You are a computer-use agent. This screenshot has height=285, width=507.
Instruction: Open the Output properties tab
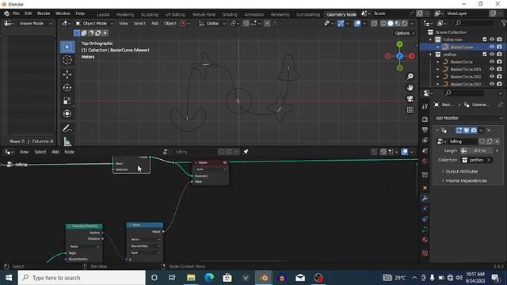point(425,130)
